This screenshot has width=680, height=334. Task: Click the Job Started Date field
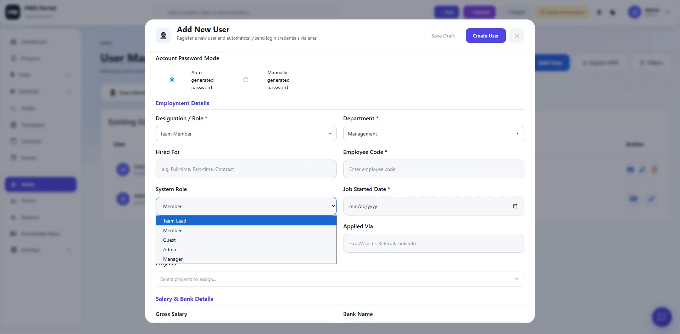pyautogui.click(x=434, y=206)
